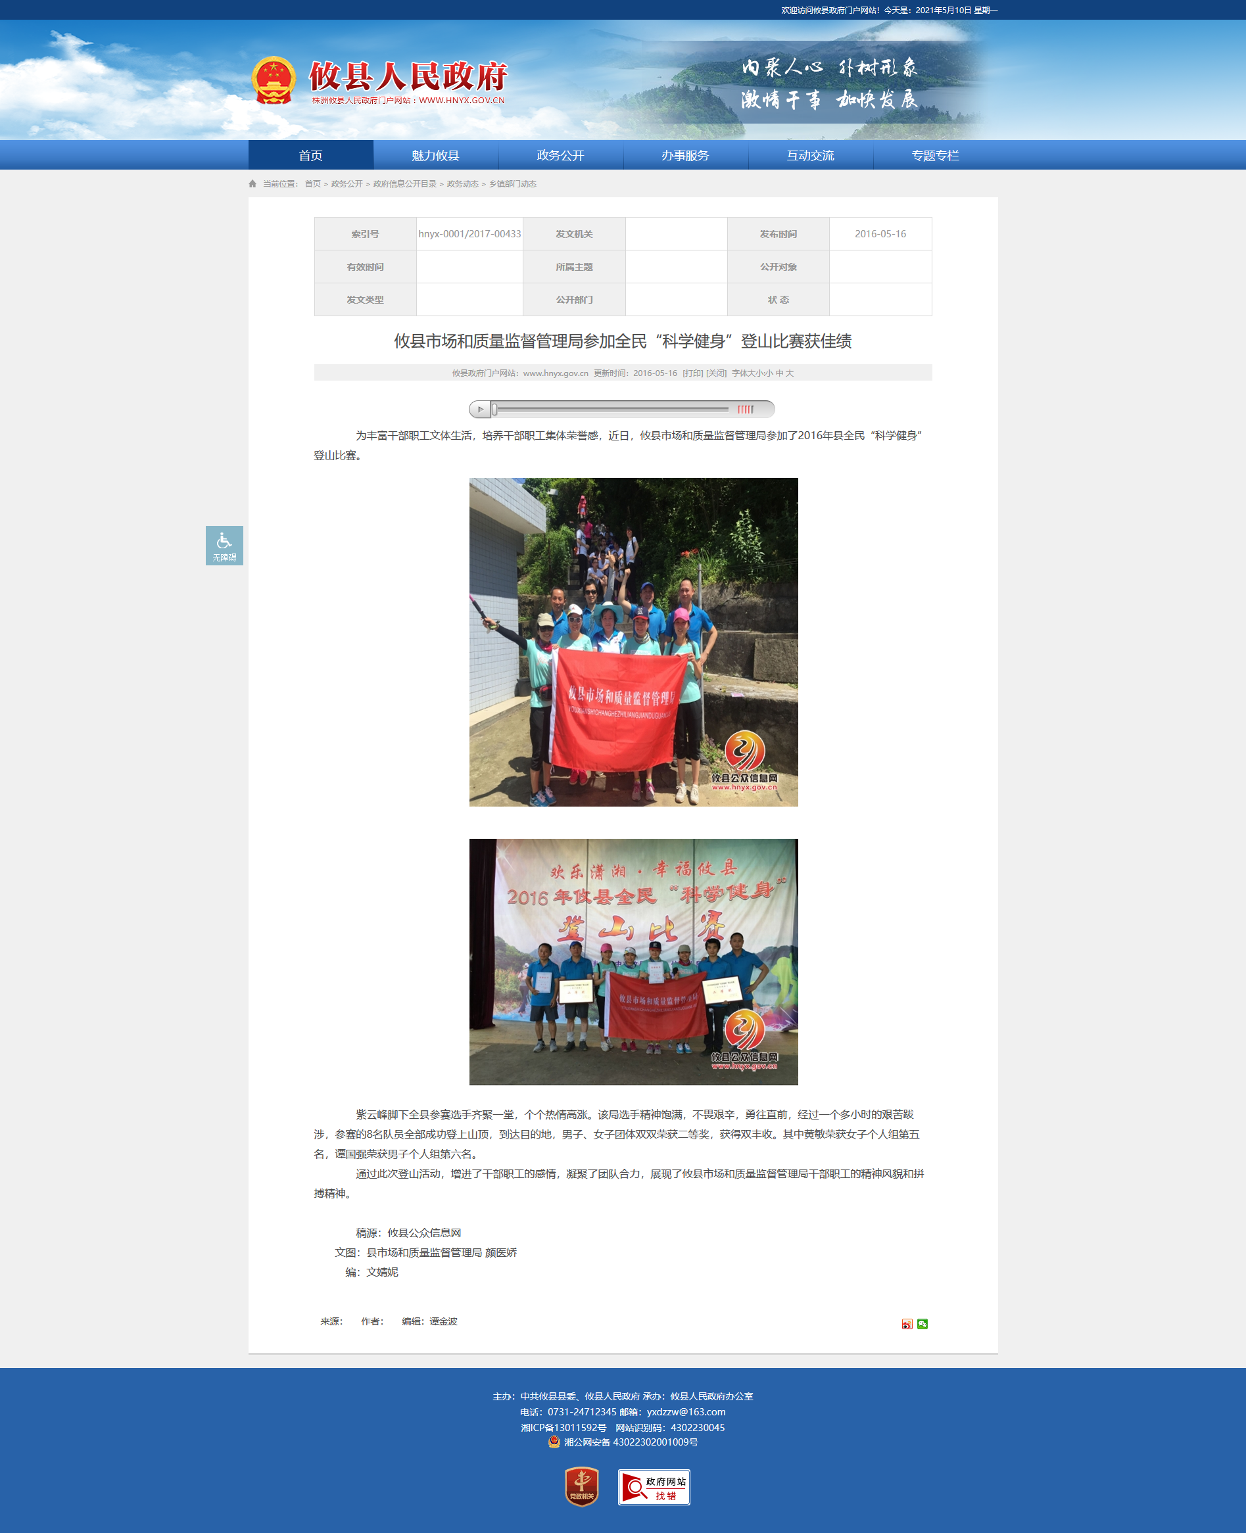
Task: Select the 办事服务 navigation item
Action: [x=685, y=155]
